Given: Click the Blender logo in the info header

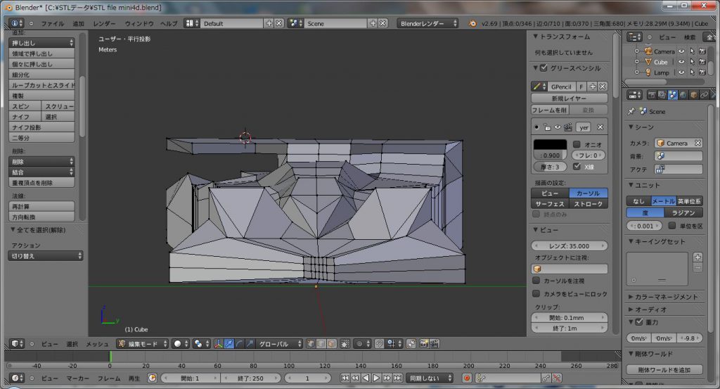Looking at the screenshot, I should pos(472,23).
